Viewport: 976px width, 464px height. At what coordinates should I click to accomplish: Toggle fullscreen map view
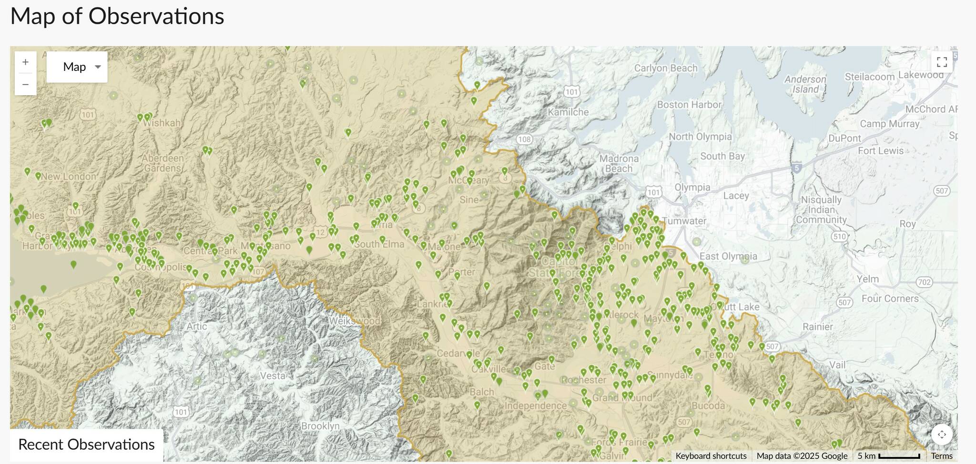tap(942, 62)
